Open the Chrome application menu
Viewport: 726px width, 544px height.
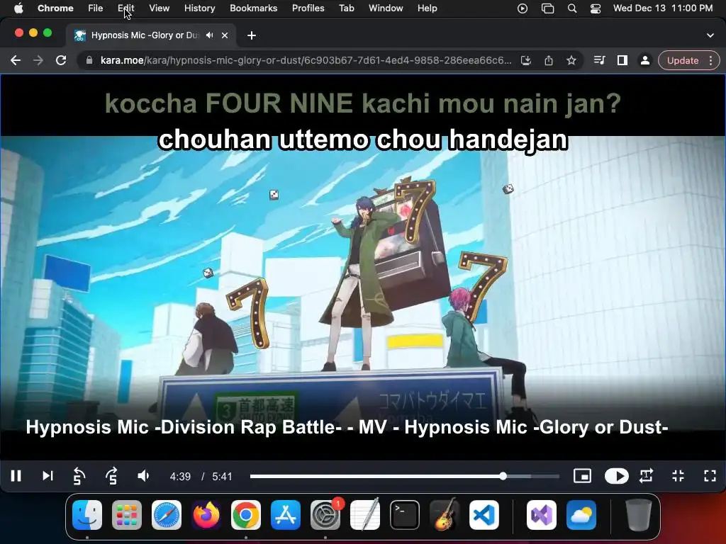[55, 8]
